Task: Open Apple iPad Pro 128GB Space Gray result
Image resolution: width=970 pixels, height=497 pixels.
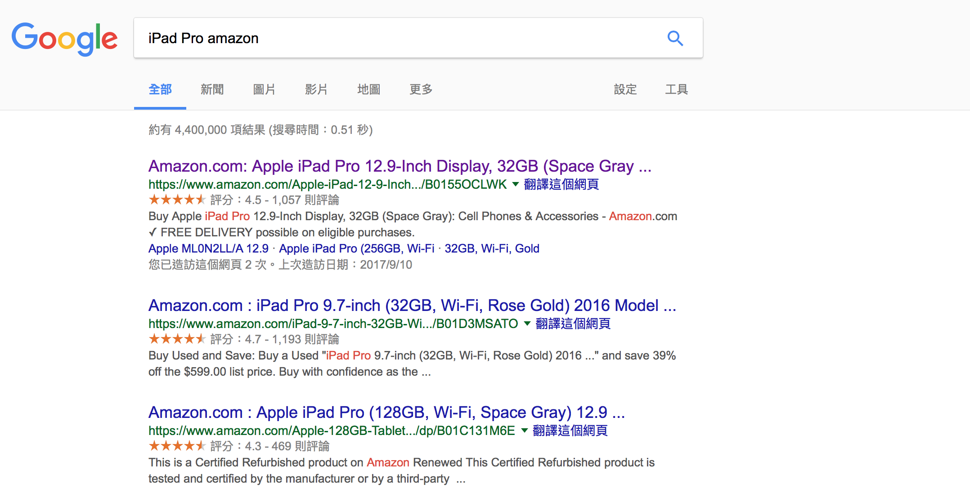Action: [x=386, y=413]
